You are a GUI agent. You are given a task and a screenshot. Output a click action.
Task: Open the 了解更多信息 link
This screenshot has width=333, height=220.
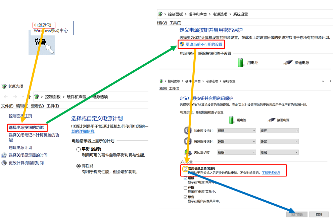coord(271,173)
